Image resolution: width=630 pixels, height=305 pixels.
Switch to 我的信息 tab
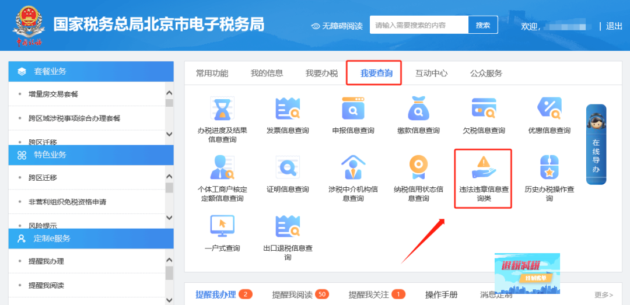tap(267, 73)
